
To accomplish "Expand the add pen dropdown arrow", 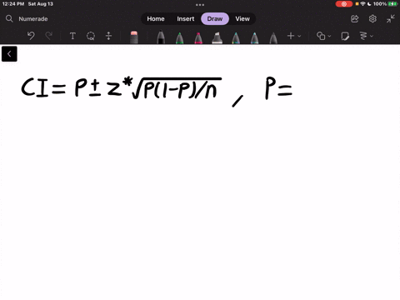I will pyautogui.click(x=299, y=36).
